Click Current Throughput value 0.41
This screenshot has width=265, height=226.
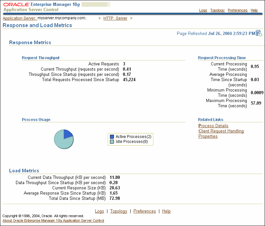coord(127,69)
